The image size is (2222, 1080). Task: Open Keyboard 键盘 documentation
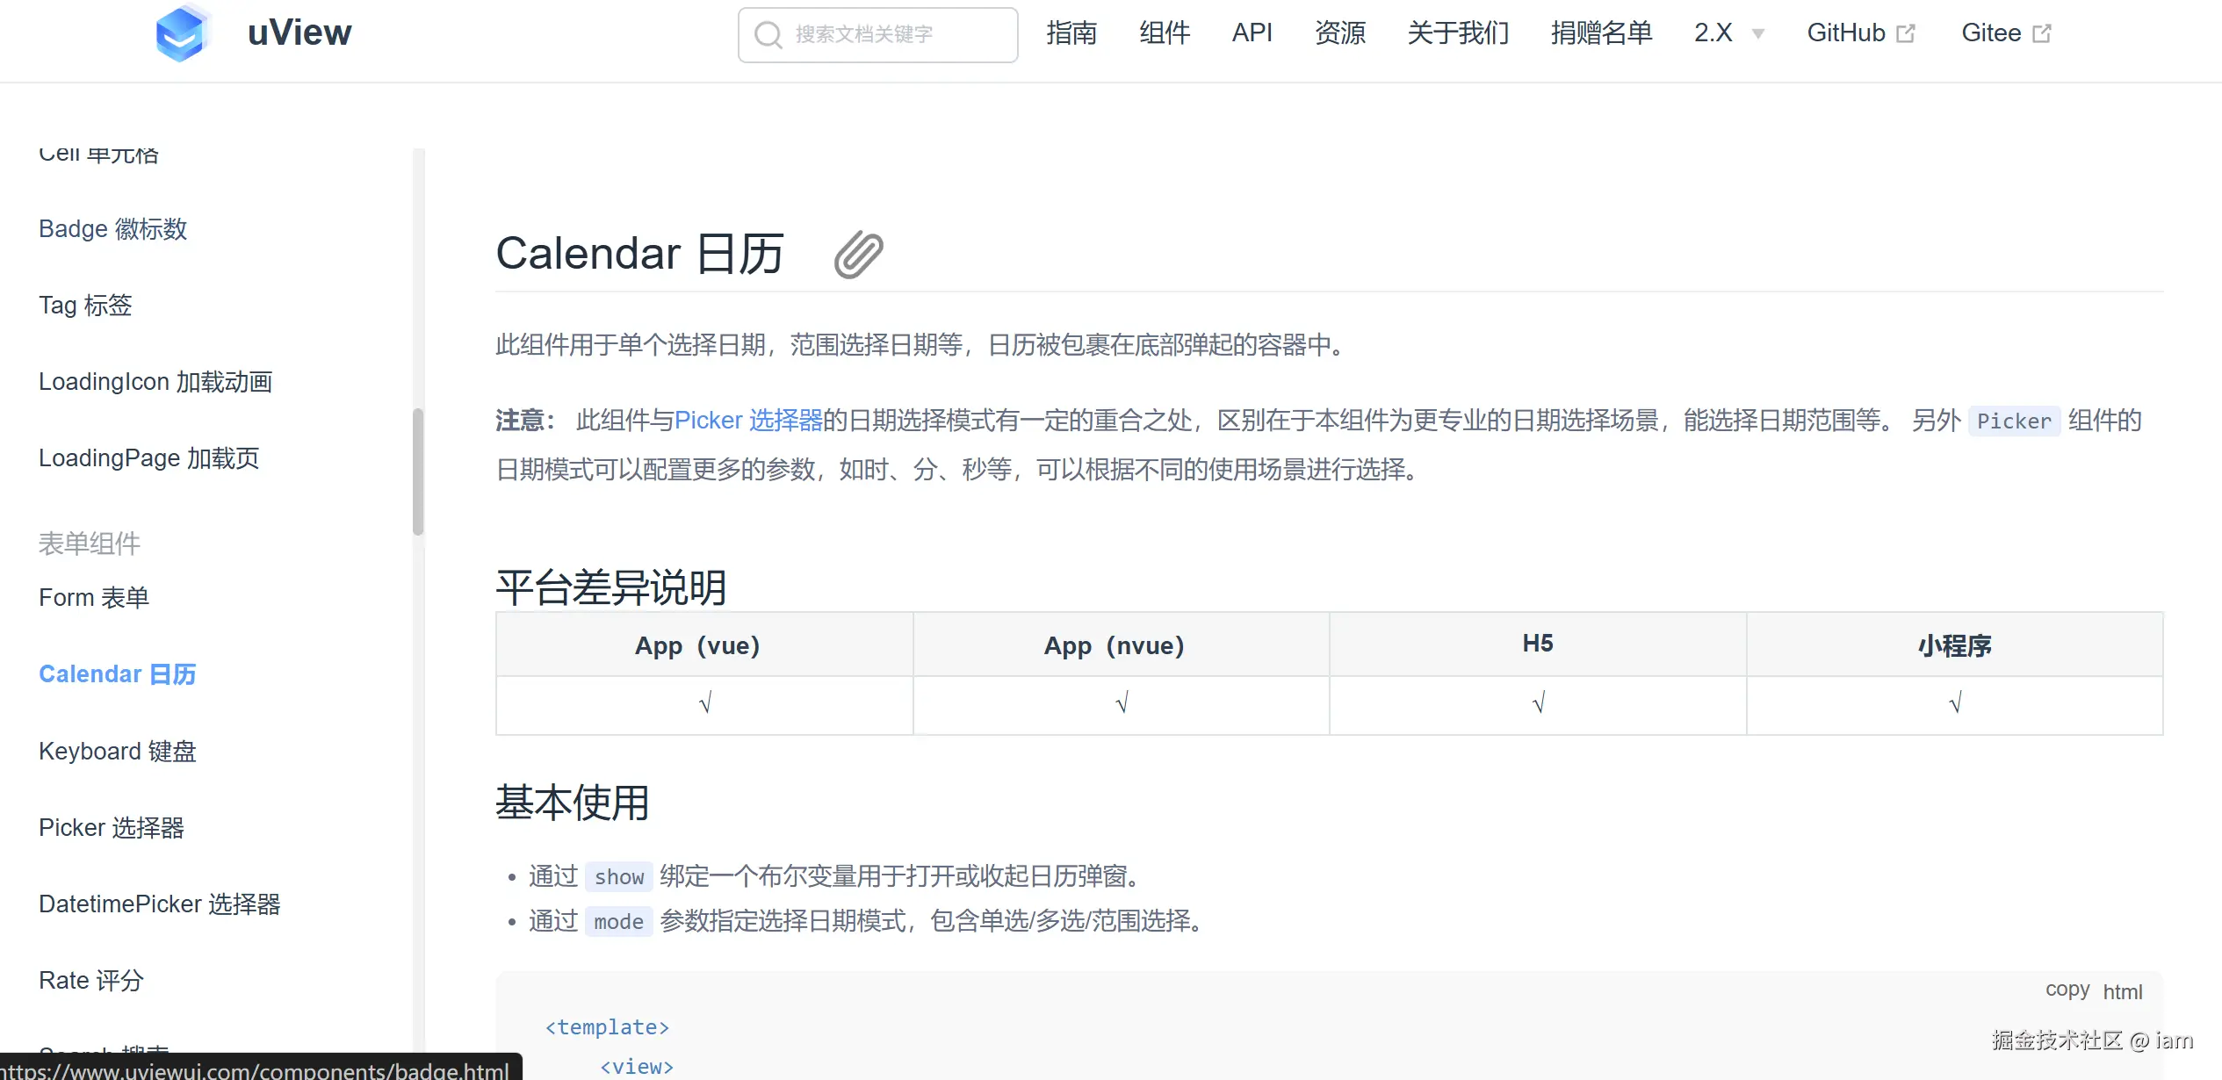click(x=117, y=751)
